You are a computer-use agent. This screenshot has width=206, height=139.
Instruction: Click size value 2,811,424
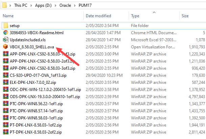click(197, 132)
